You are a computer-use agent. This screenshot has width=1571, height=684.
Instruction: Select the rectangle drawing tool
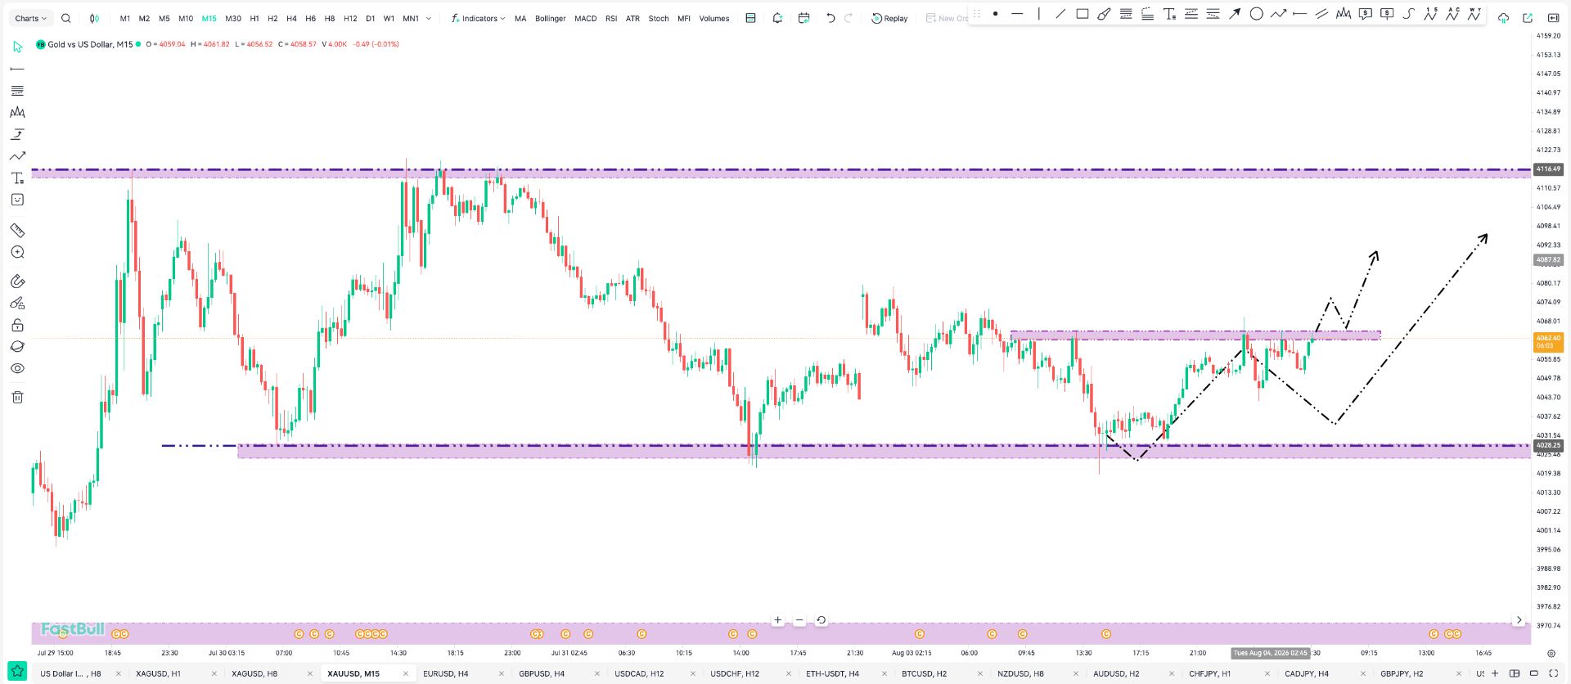pyautogui.click(x=1083, y=14)
